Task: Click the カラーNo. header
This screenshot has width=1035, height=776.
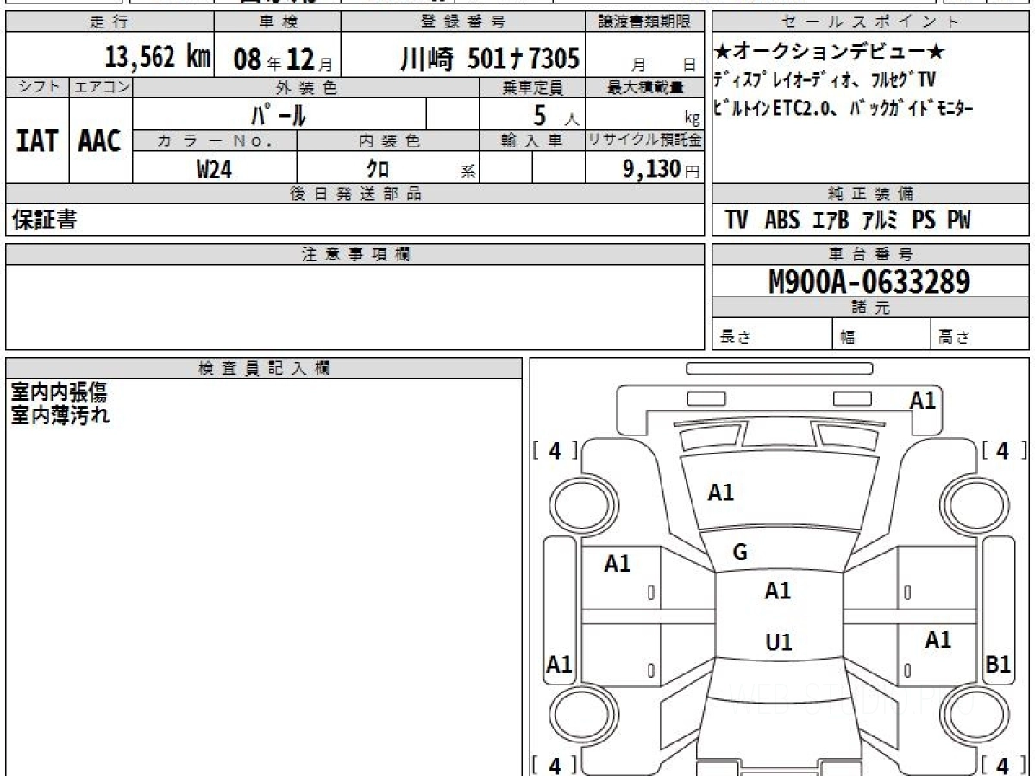Action: 215,141
